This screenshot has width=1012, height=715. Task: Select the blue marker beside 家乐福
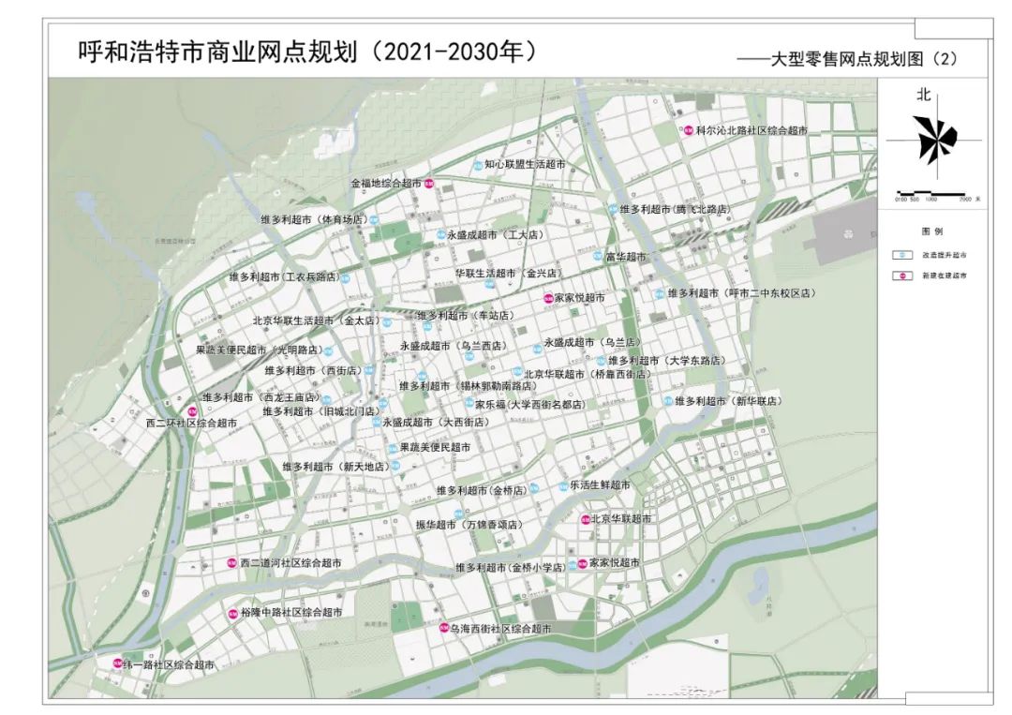pyautogui.click(x=469, y=403)
